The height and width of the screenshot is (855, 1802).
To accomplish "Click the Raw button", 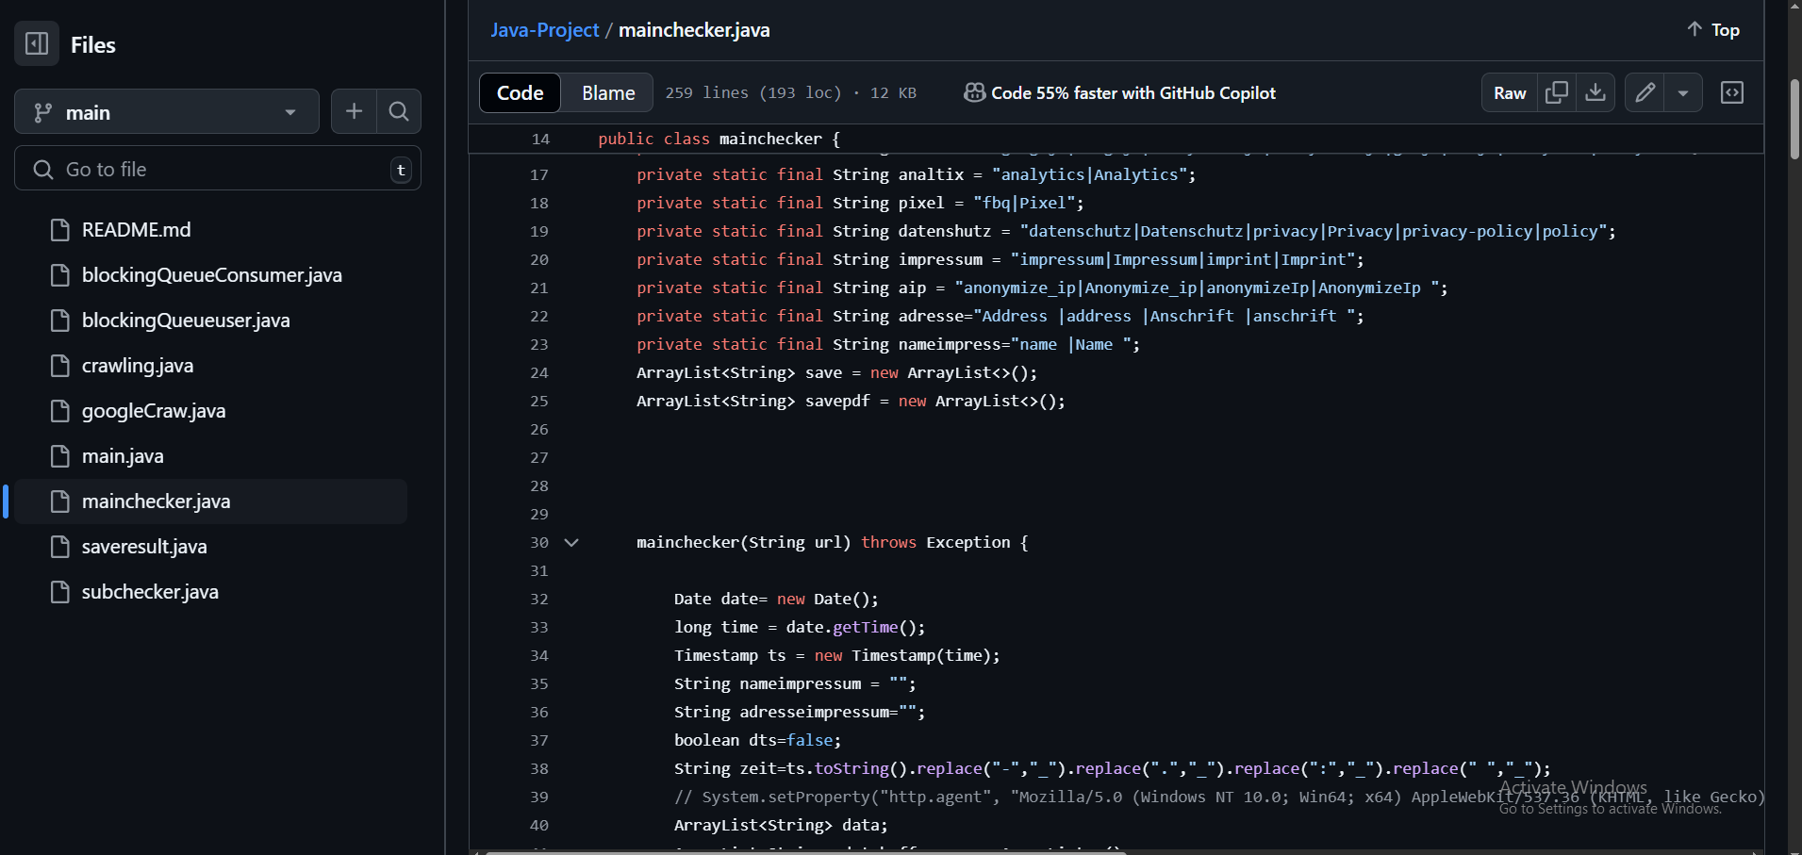I will pyautogui.click(x=1510, y=92).
